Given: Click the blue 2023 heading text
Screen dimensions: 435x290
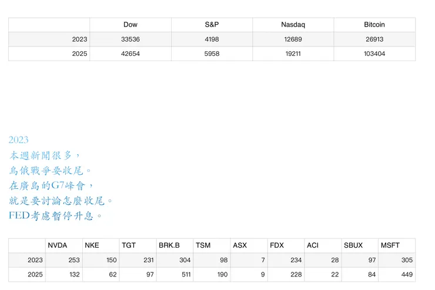Looking at the screenshot, I should [x=19, y=140].
